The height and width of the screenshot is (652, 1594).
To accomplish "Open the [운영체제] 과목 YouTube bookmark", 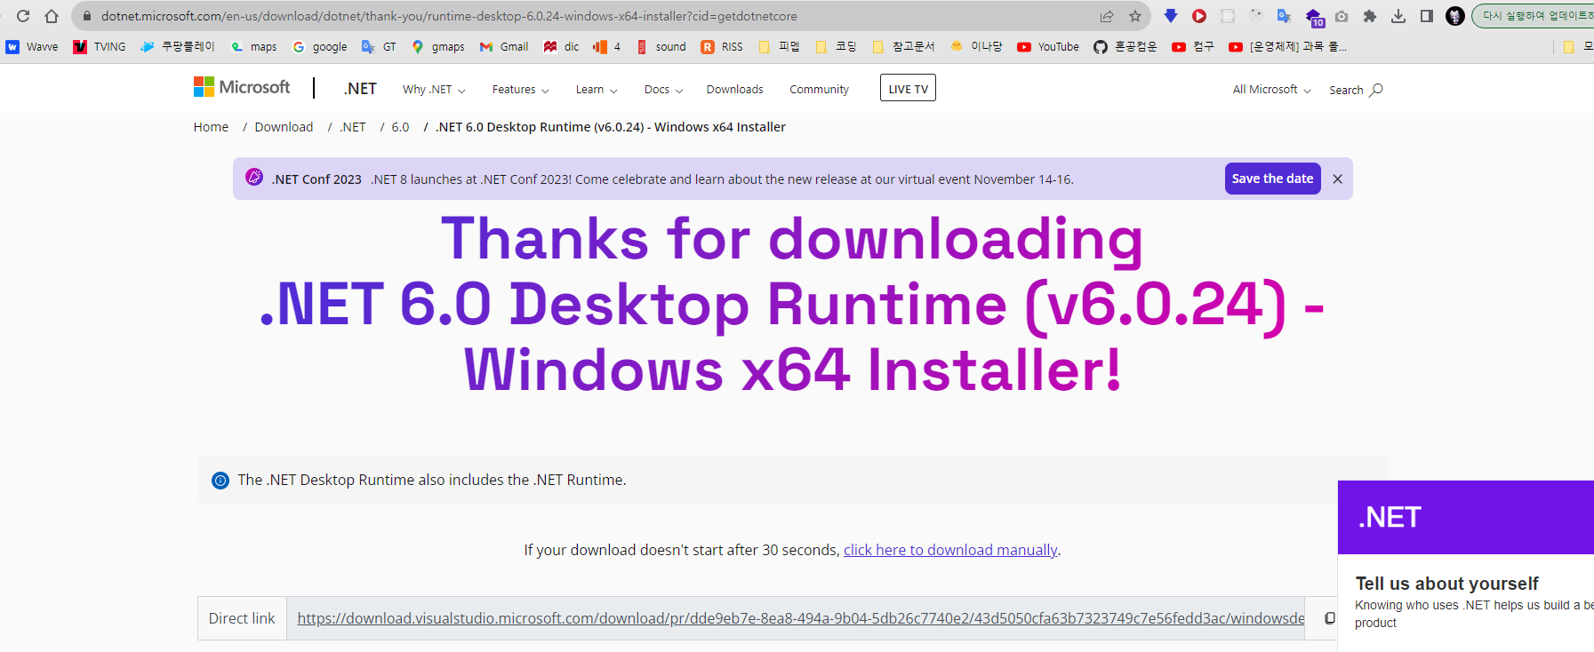I will click(1287, 47).
